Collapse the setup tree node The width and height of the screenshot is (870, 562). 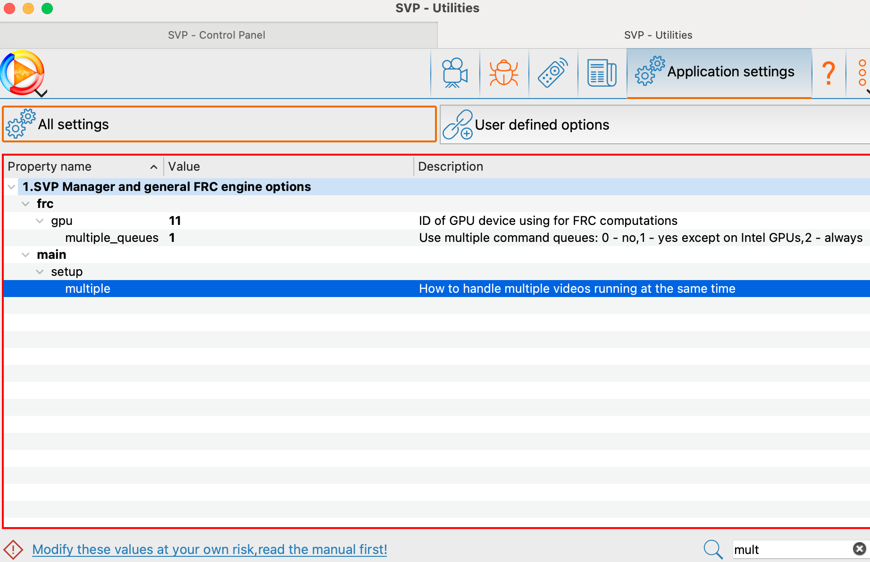pos(40,272)
